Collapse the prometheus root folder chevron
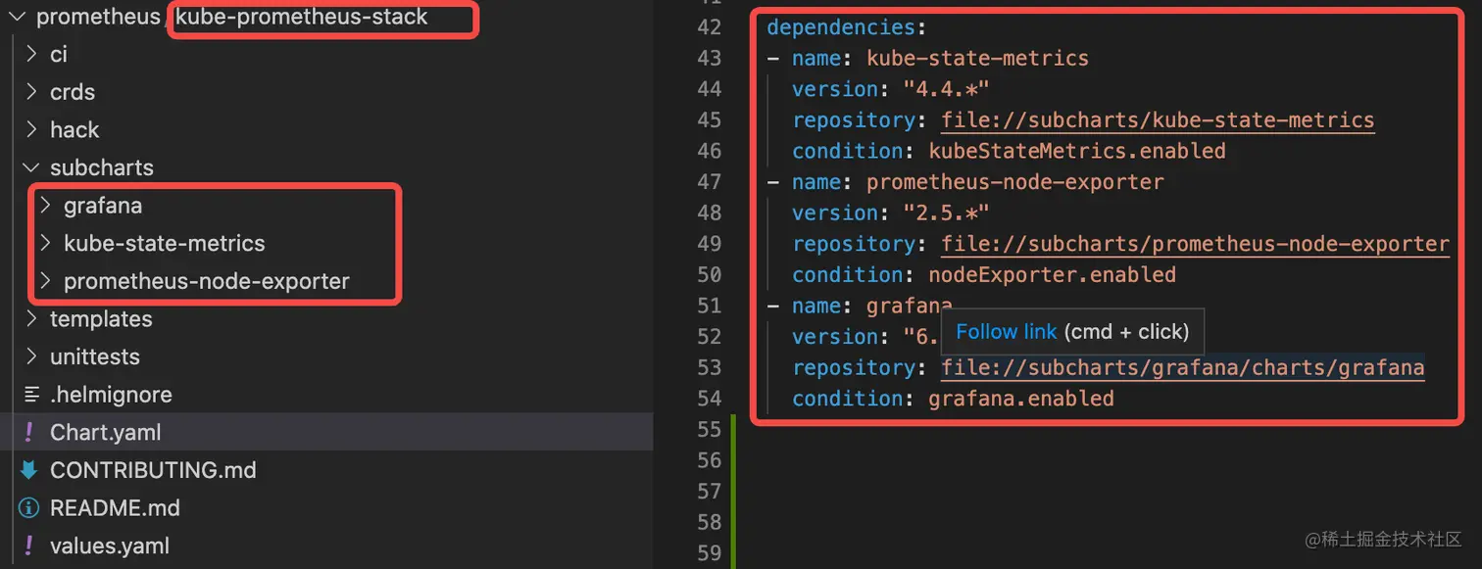 [17, 17]
